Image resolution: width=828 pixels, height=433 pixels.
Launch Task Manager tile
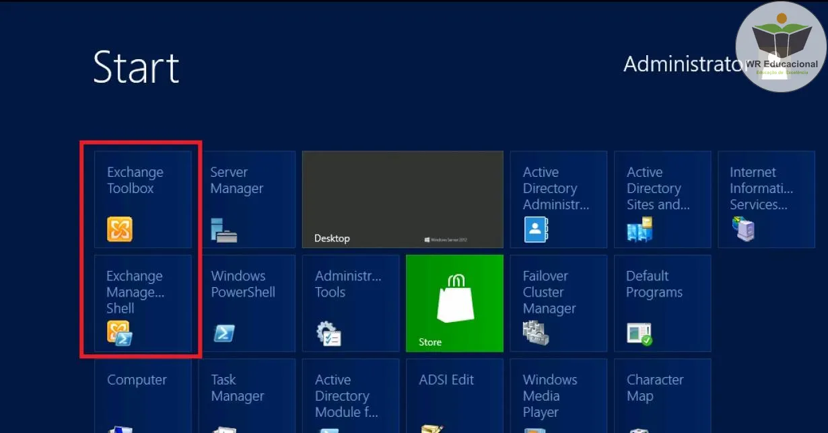tap(246, 397)
